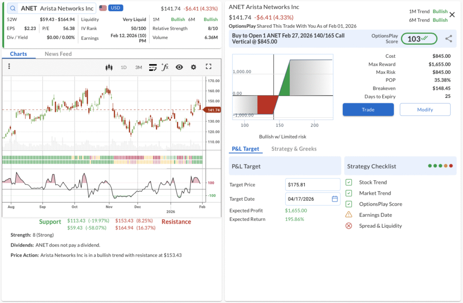Image resolution: width=463 pixels, height=303 pixels.
Task: Open the 3M time range dropdown
Action: click(138, 67)
